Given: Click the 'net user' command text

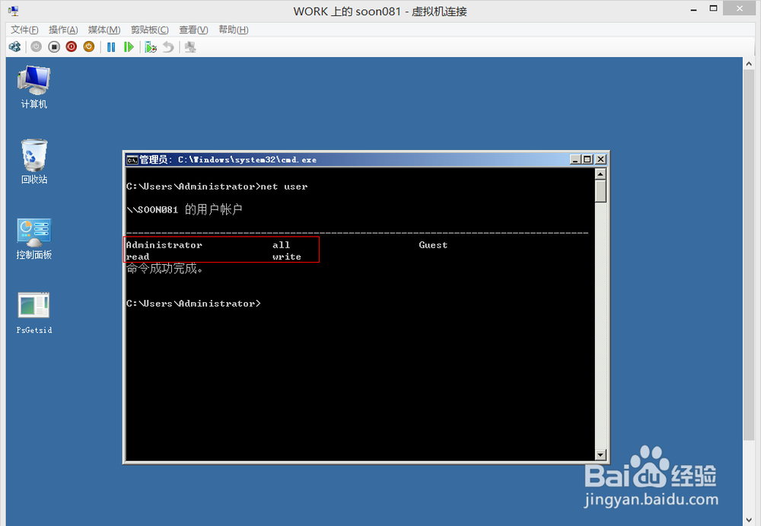Looking at the screenshot, I should tap(285, 186).
